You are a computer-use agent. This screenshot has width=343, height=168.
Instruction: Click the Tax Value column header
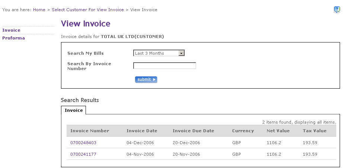315,131
